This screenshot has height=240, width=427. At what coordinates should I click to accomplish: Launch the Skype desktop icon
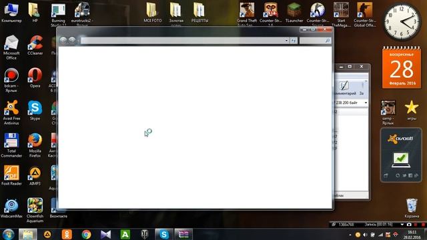tap(35, 110)
